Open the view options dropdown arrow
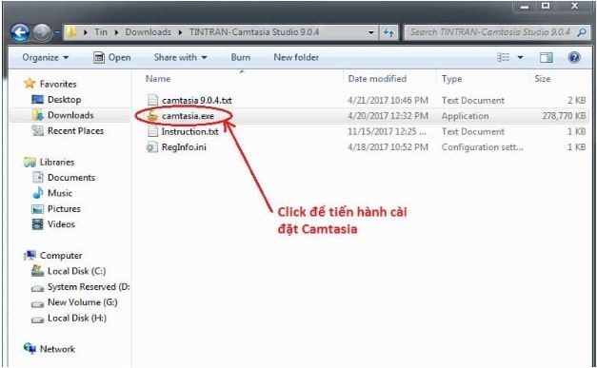 [x=520, y=57]
